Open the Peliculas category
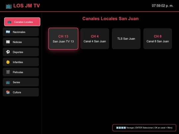 (21, 72)
